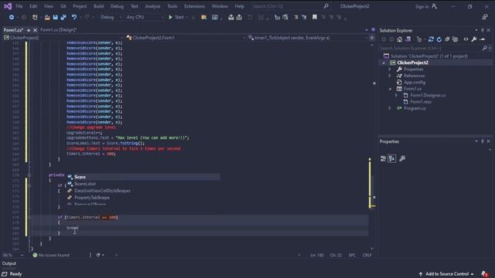
Task: Expand the Form1.Designer.cs node
Action: (x=397, y=95)
